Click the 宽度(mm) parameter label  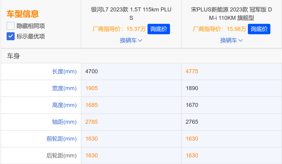[x=64, y=88]
